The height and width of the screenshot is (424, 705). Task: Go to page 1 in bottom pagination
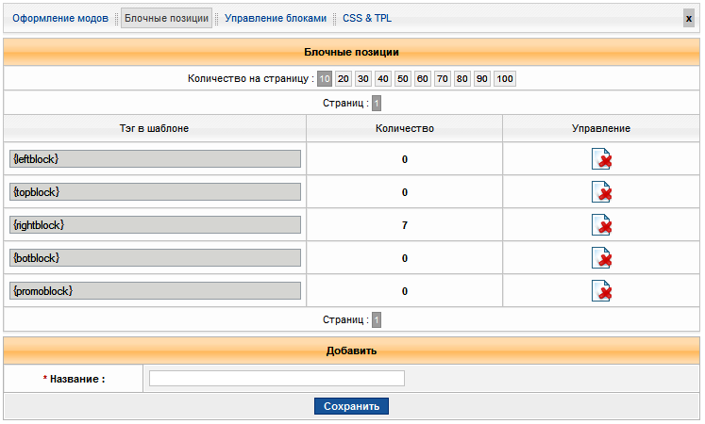(377, 319)
